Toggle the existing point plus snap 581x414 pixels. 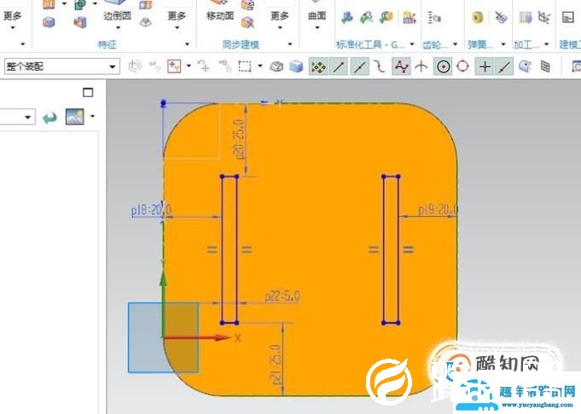point(485,66)
